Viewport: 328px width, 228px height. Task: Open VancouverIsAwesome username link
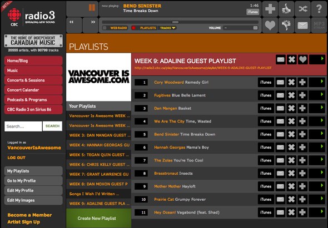point(34,148)
